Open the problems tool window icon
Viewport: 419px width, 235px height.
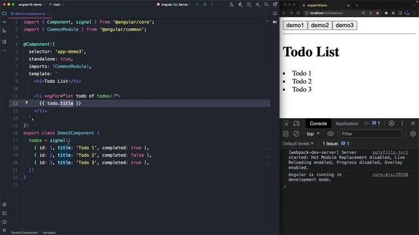tap(5, 222)
